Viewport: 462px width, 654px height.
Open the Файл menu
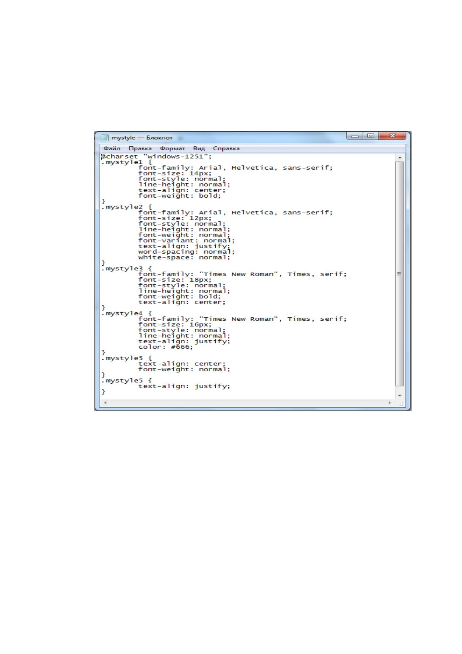click(112, 148)
